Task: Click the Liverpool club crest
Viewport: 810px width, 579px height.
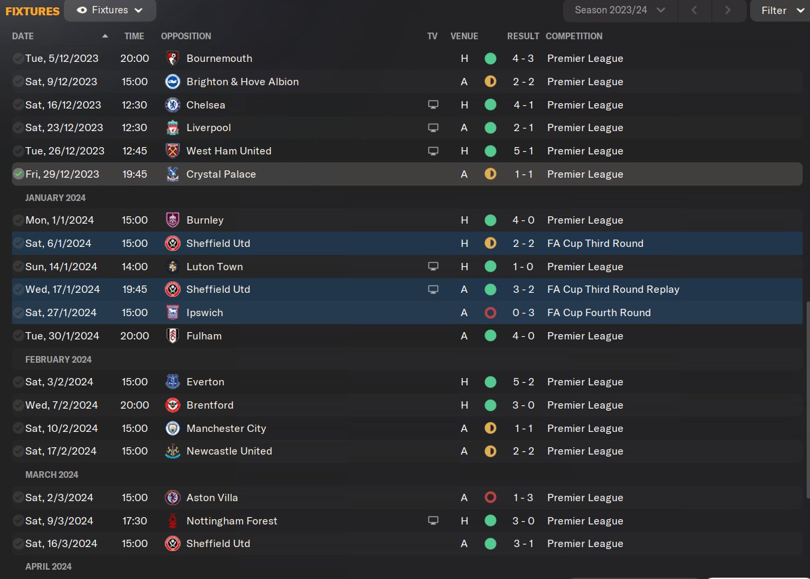Action: (x=172, y=128)
